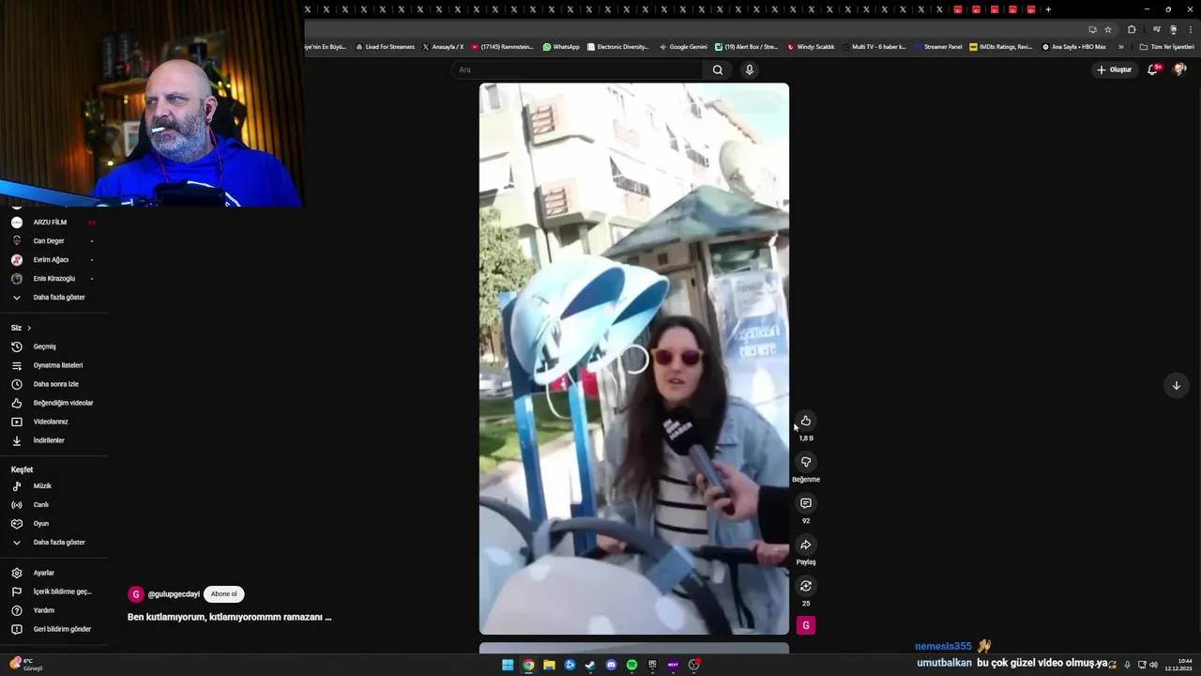The image size is (1201, 676).
Task: Click the Short video player
Action: pyautogui.click(x=634, y=359)
